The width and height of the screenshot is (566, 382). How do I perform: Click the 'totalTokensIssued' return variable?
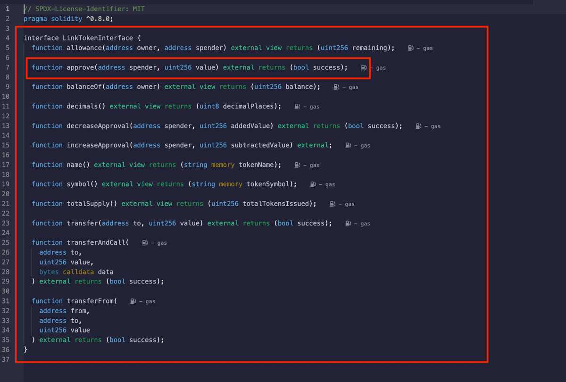276,204
